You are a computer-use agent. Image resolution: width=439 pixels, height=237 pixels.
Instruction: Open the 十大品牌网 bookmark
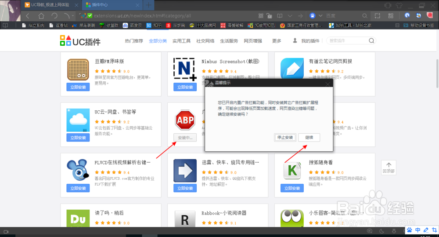point(203,25)
